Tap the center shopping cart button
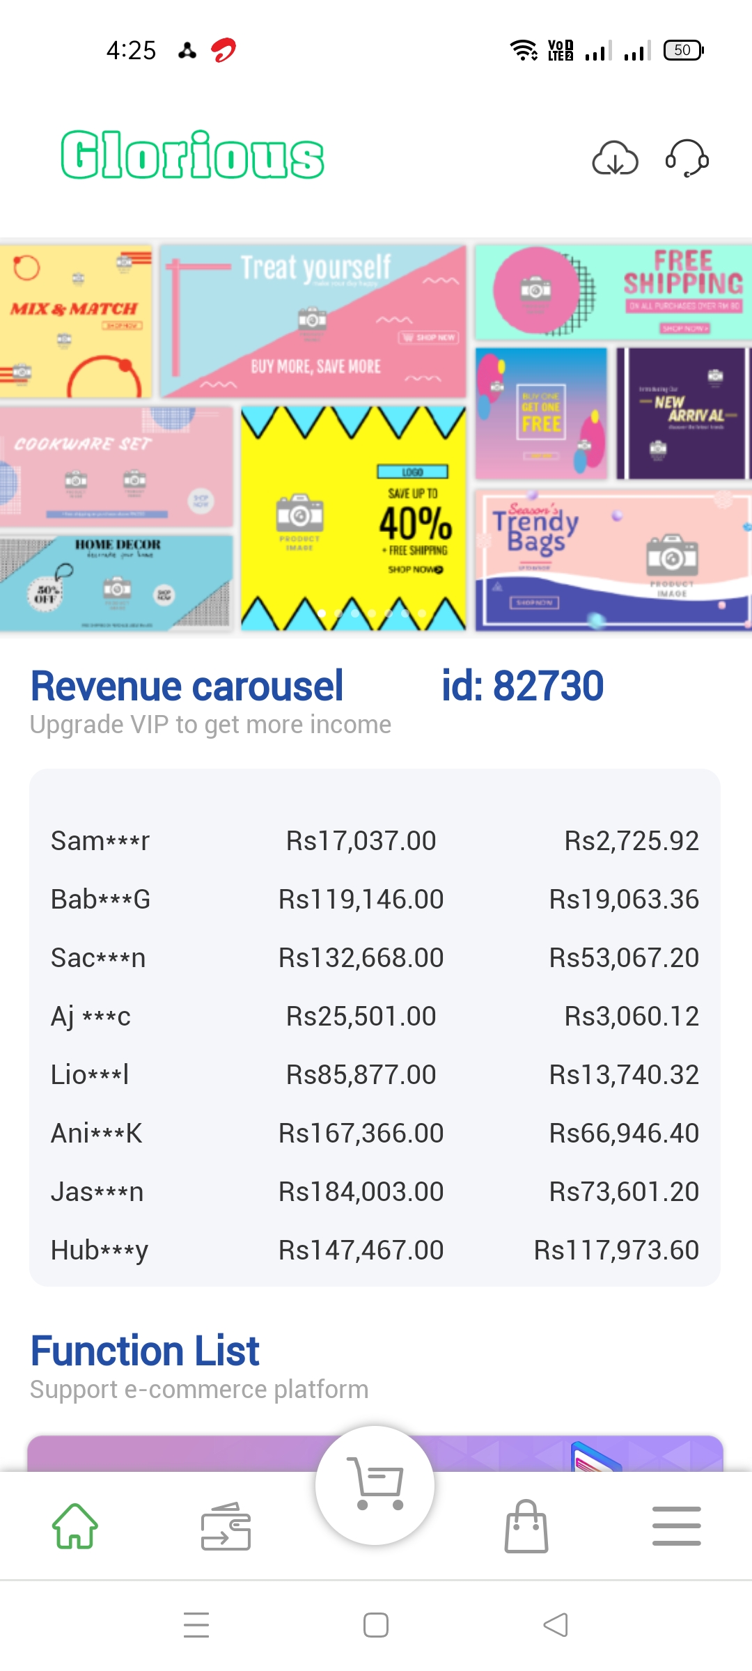The height and width of the screenshot is (1671, 752). click(375, 1484)
